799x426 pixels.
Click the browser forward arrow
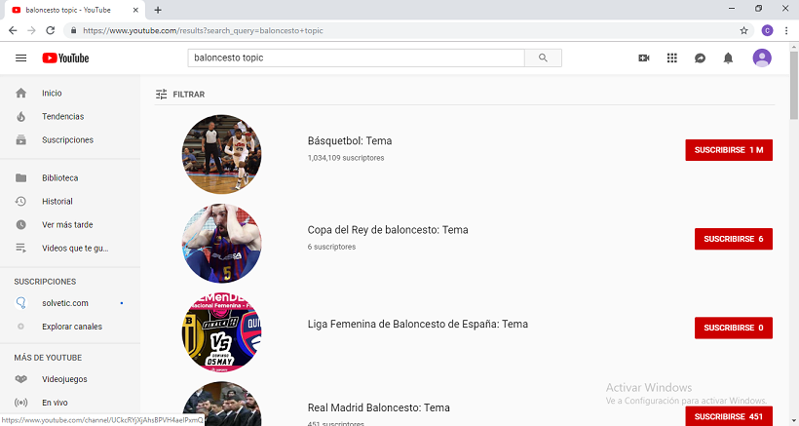tap(31, 30)
